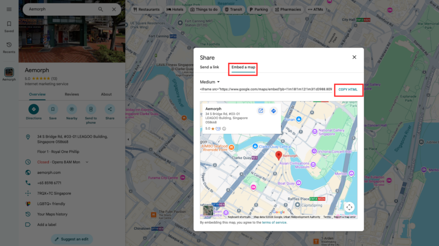Screen dimensions: 439x246
Task: Click the Boat Quay marker on preview map
Action: point(298,183)
